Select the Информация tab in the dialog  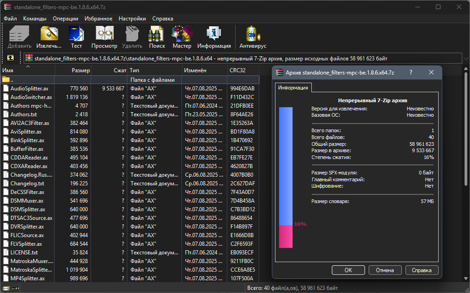click(293, 88)
